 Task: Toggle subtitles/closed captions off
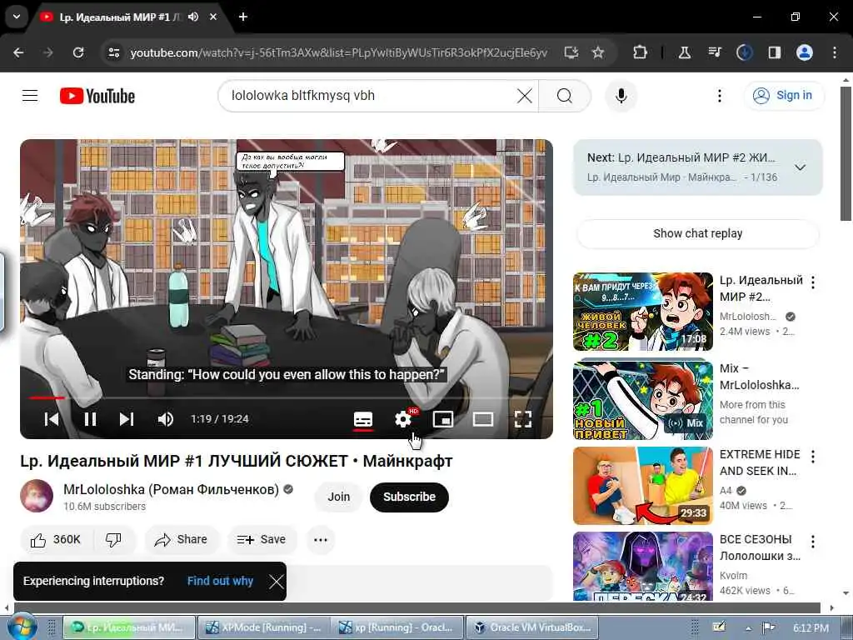point(363,419)
